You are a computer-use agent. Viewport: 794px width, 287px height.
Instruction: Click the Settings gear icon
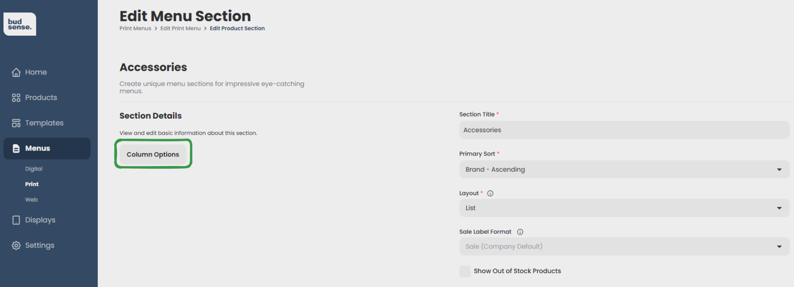click(16, 246)
